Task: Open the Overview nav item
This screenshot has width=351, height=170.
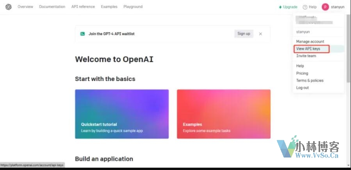Action: click(x=25, y=7)
